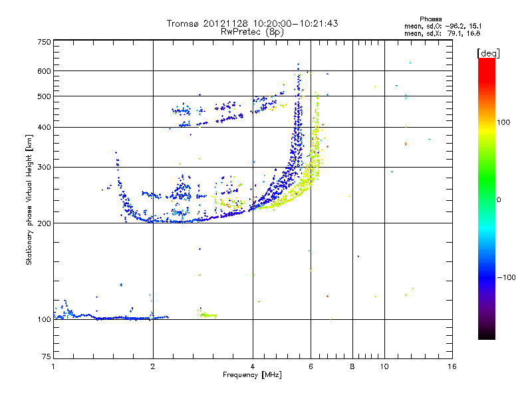Click the 'Frequency [MHz]' axis label

(x=252, y=375)
